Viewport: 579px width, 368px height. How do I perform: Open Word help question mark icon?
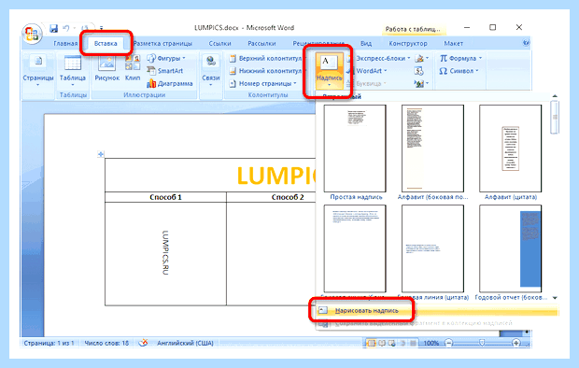click(526, 43)
